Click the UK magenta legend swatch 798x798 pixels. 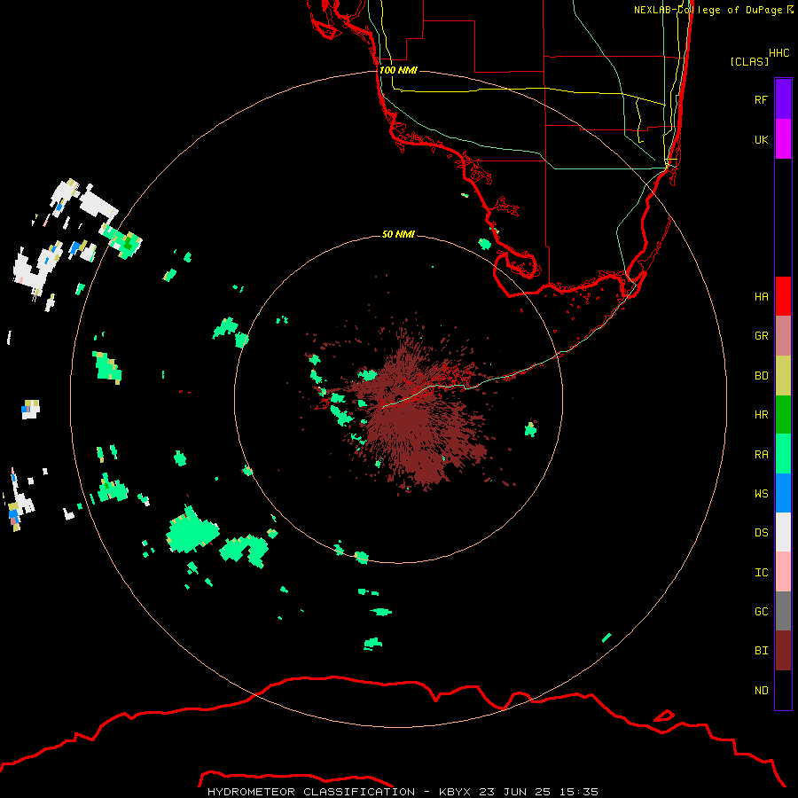(783, 139)
